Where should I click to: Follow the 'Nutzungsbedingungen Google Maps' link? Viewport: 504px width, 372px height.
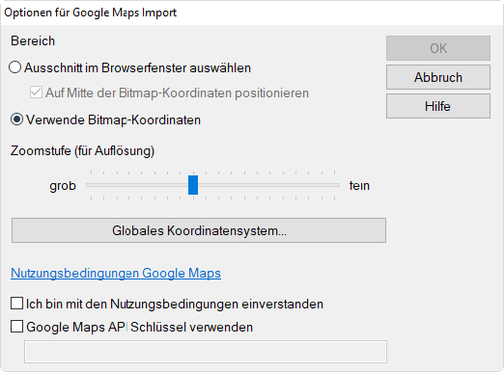[x=116, y=273]
